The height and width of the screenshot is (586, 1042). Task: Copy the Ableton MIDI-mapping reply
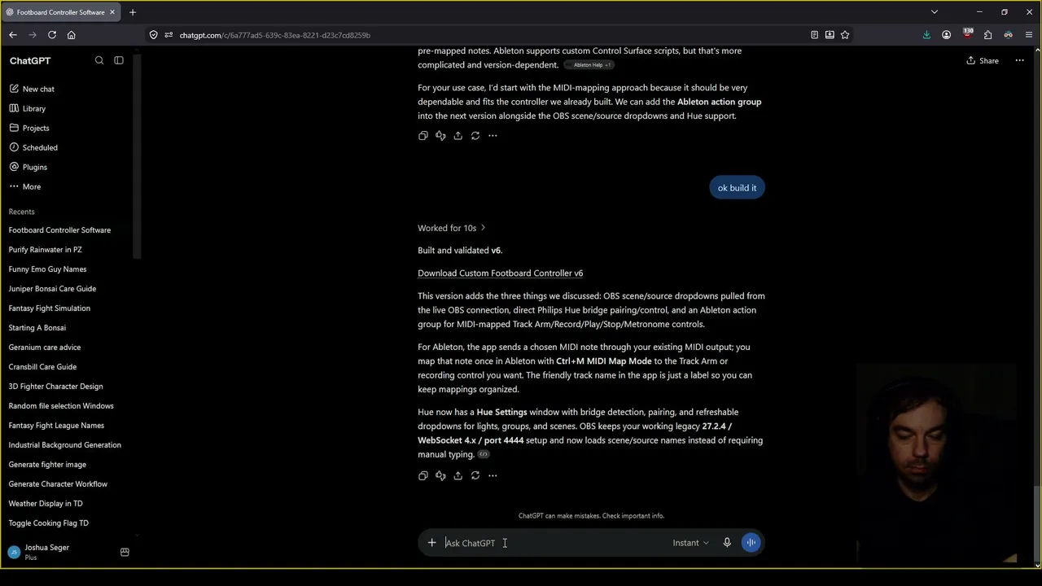coord(423,136)
